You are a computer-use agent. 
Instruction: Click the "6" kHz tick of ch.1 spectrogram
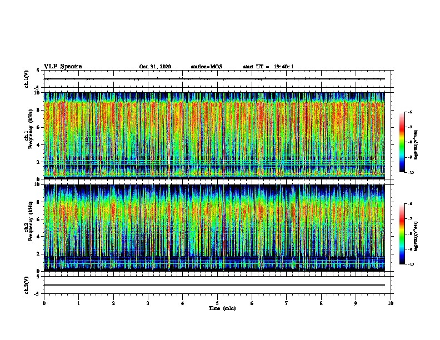[x=38, y=127]
